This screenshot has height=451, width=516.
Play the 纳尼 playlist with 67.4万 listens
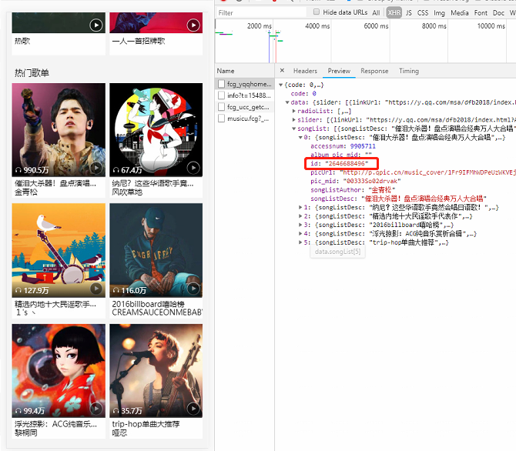click(x=193, y=168)
